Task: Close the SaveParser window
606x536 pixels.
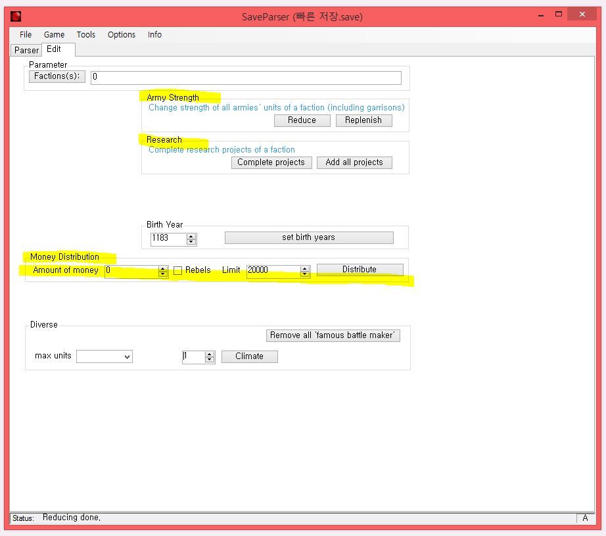Action: click(582, 14)
